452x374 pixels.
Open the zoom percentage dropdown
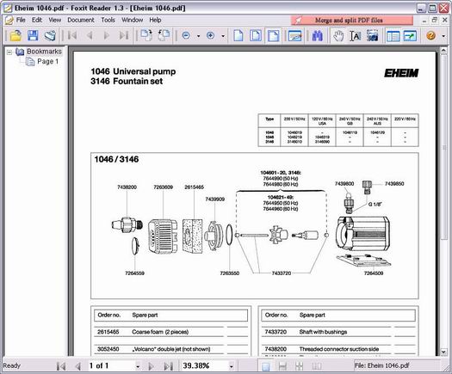coord(231,366)
